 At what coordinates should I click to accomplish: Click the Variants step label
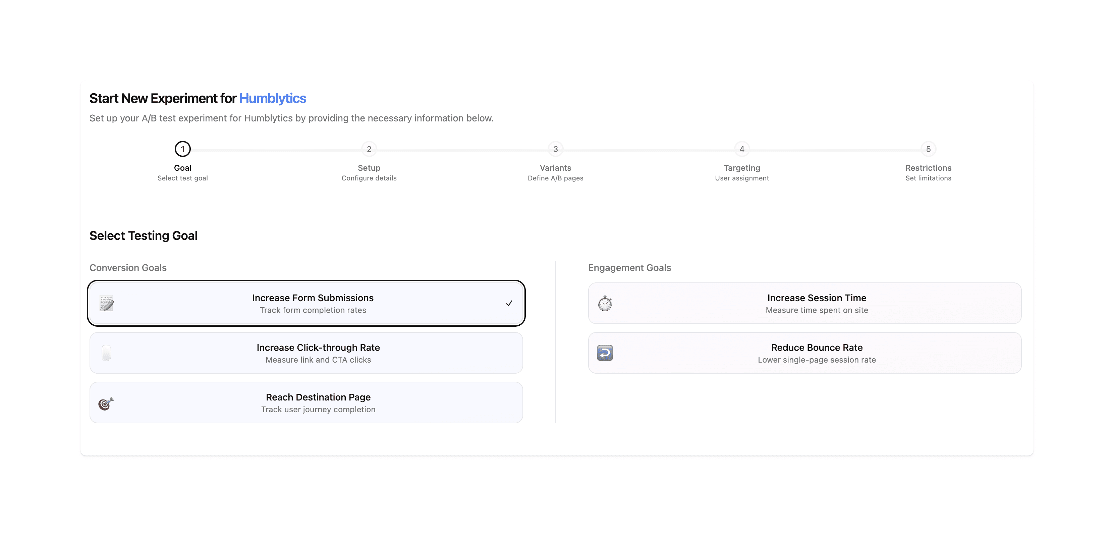click(556, 168)
